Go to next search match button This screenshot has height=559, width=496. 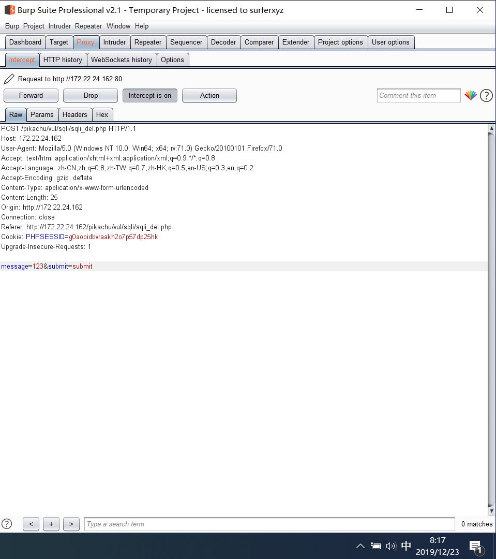[x=71, y=524]
